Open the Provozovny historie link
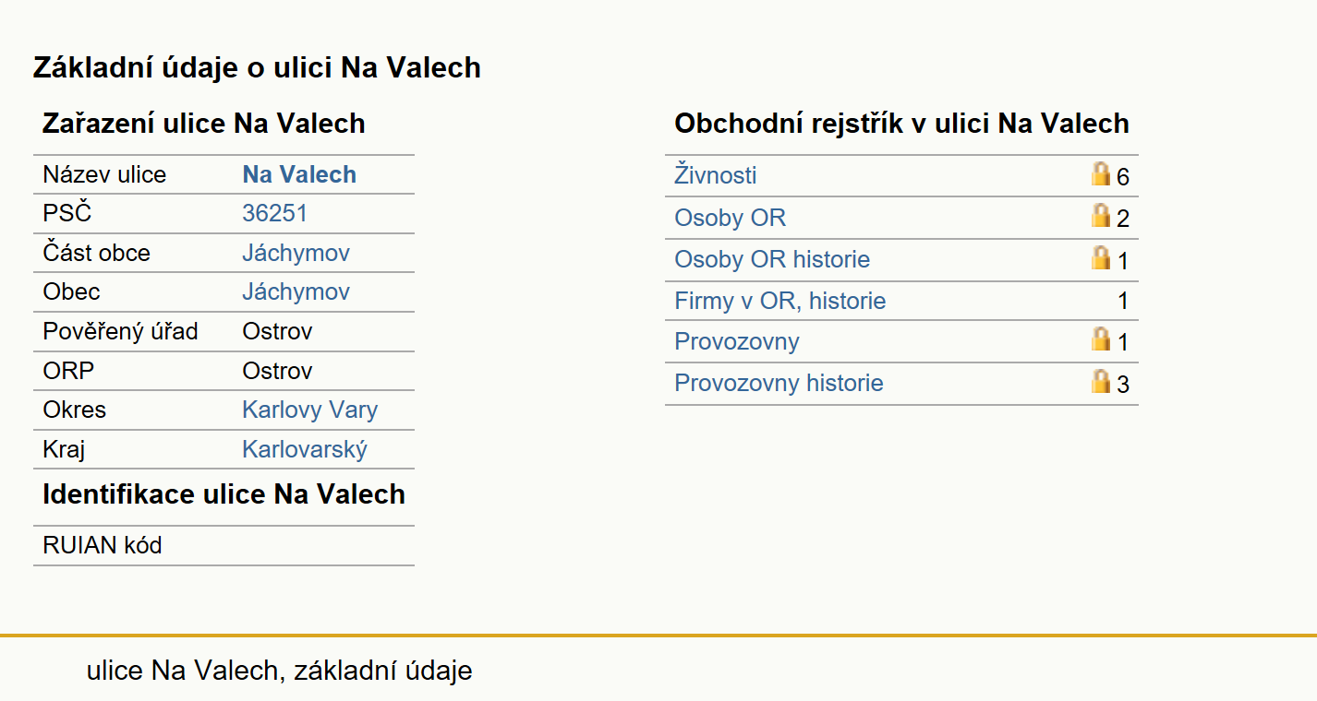 click(779, 383)
